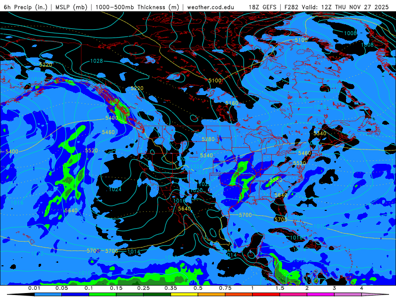
Task: Click the 0.75 legend value
Action: pyautogui.click(x=225, y=288)
